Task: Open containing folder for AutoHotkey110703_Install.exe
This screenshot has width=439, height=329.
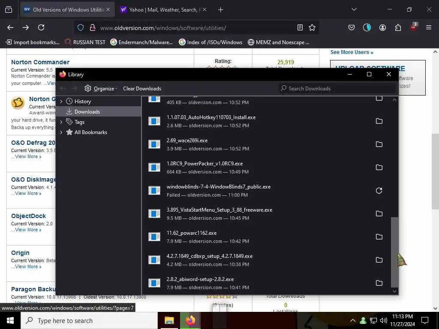Action: (379, 121)
